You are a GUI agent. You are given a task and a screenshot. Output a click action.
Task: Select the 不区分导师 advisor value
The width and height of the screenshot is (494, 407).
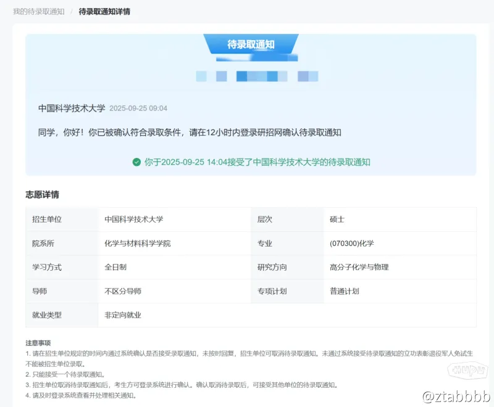click(123, 291)
